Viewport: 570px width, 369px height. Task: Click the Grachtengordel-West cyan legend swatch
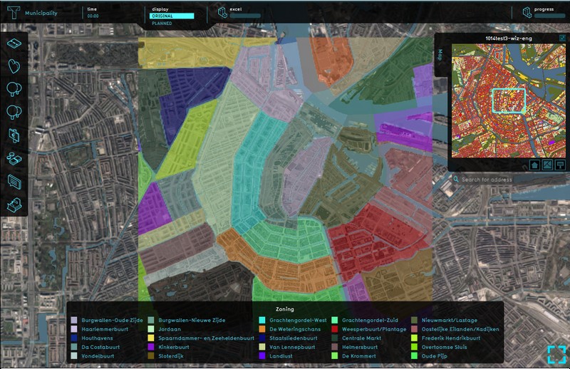click(x=263, y=321)
